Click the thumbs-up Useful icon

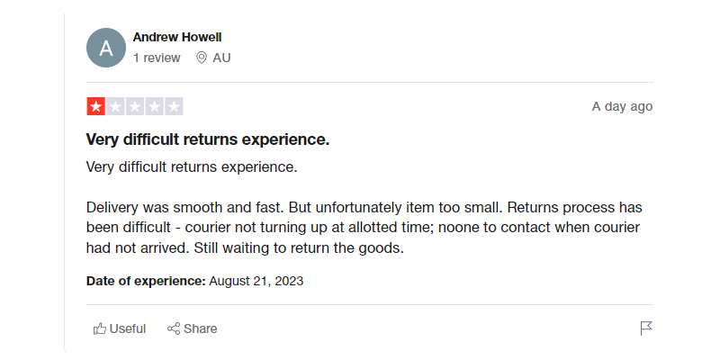coord(100,328)
